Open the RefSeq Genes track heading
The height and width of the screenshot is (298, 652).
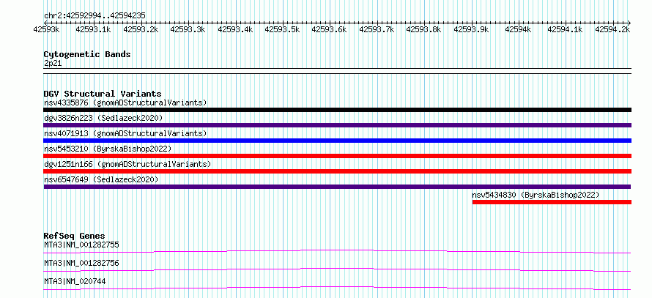[x=75, y=236]
